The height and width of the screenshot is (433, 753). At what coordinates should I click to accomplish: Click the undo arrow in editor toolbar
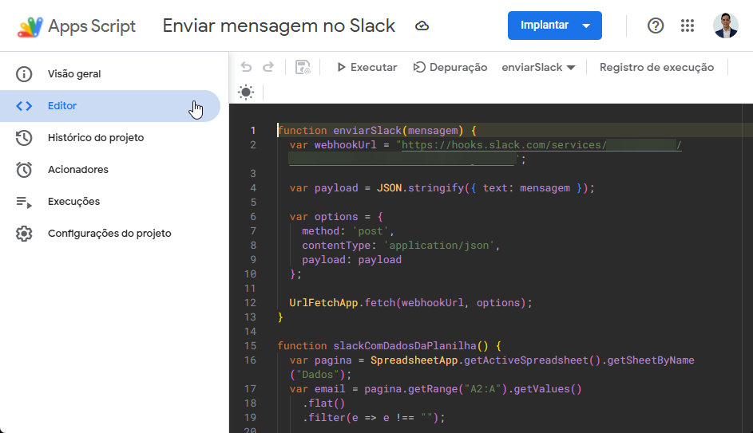[x=246, y=68]
